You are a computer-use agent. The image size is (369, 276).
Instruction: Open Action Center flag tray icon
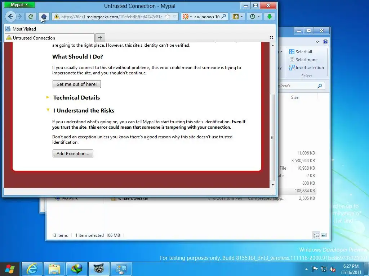click(x=315, y=269)
